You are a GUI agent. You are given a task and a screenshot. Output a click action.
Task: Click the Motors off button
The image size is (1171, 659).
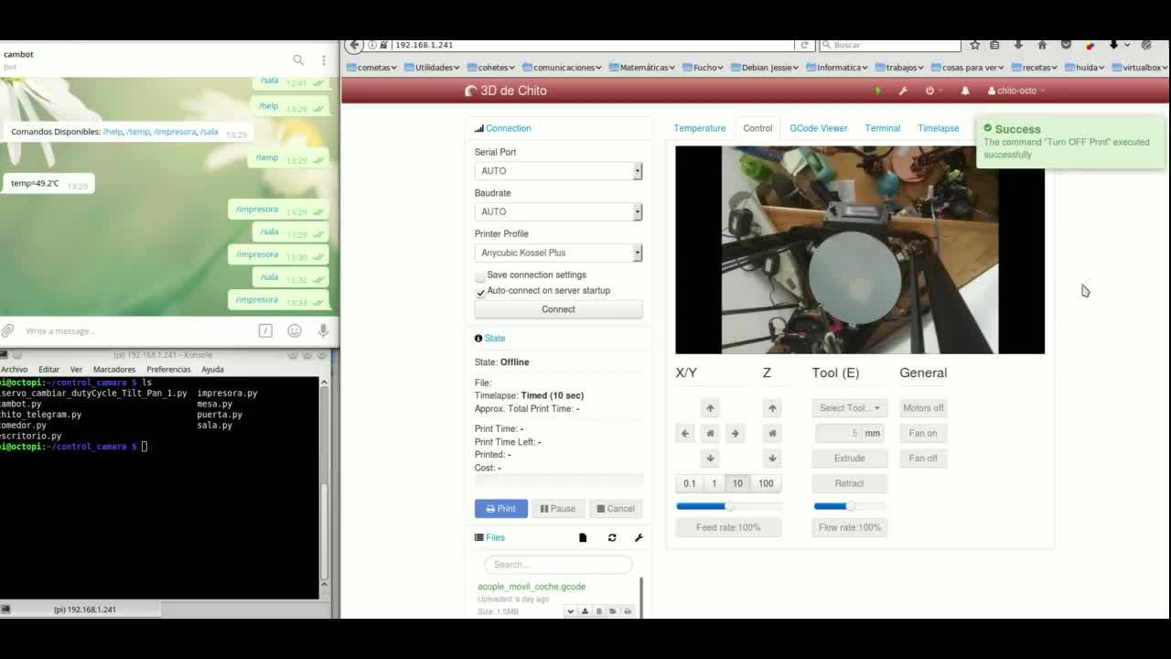(923, 408)
